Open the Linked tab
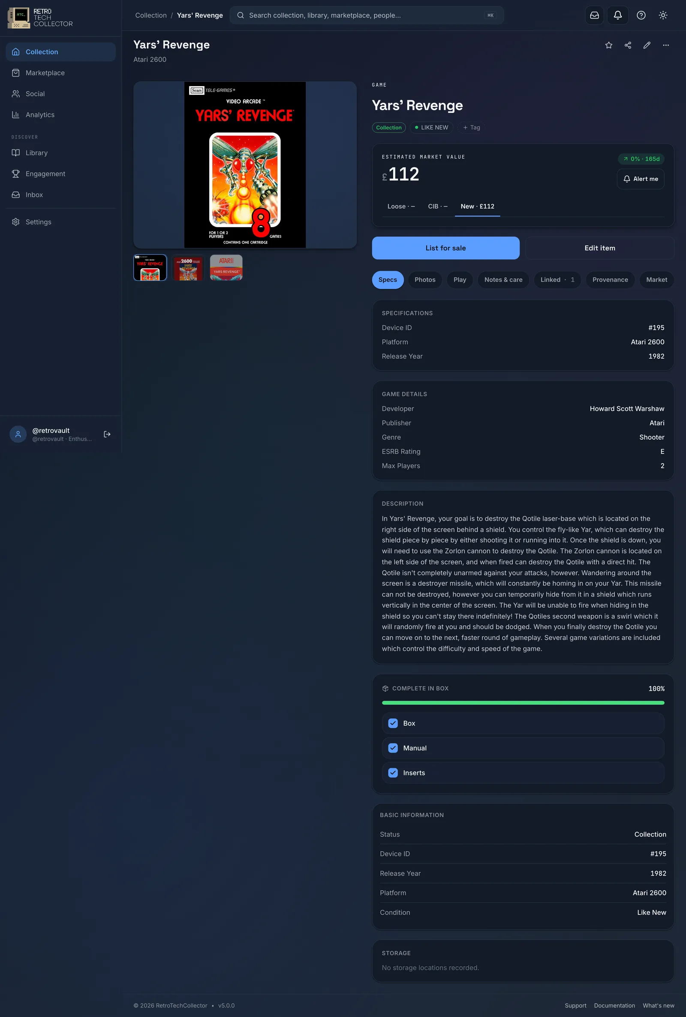The width and height of the screenshot is (686, 1017). pos(557,280)
